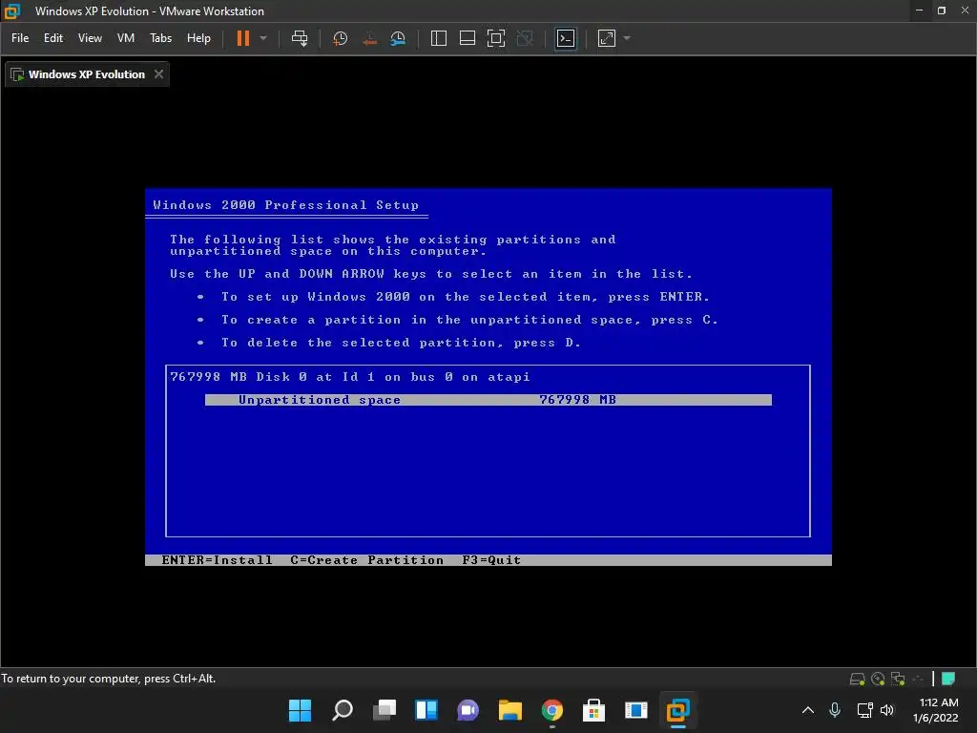Show the console view
Screen dimensions: 977x733
[x=566, y=38]
